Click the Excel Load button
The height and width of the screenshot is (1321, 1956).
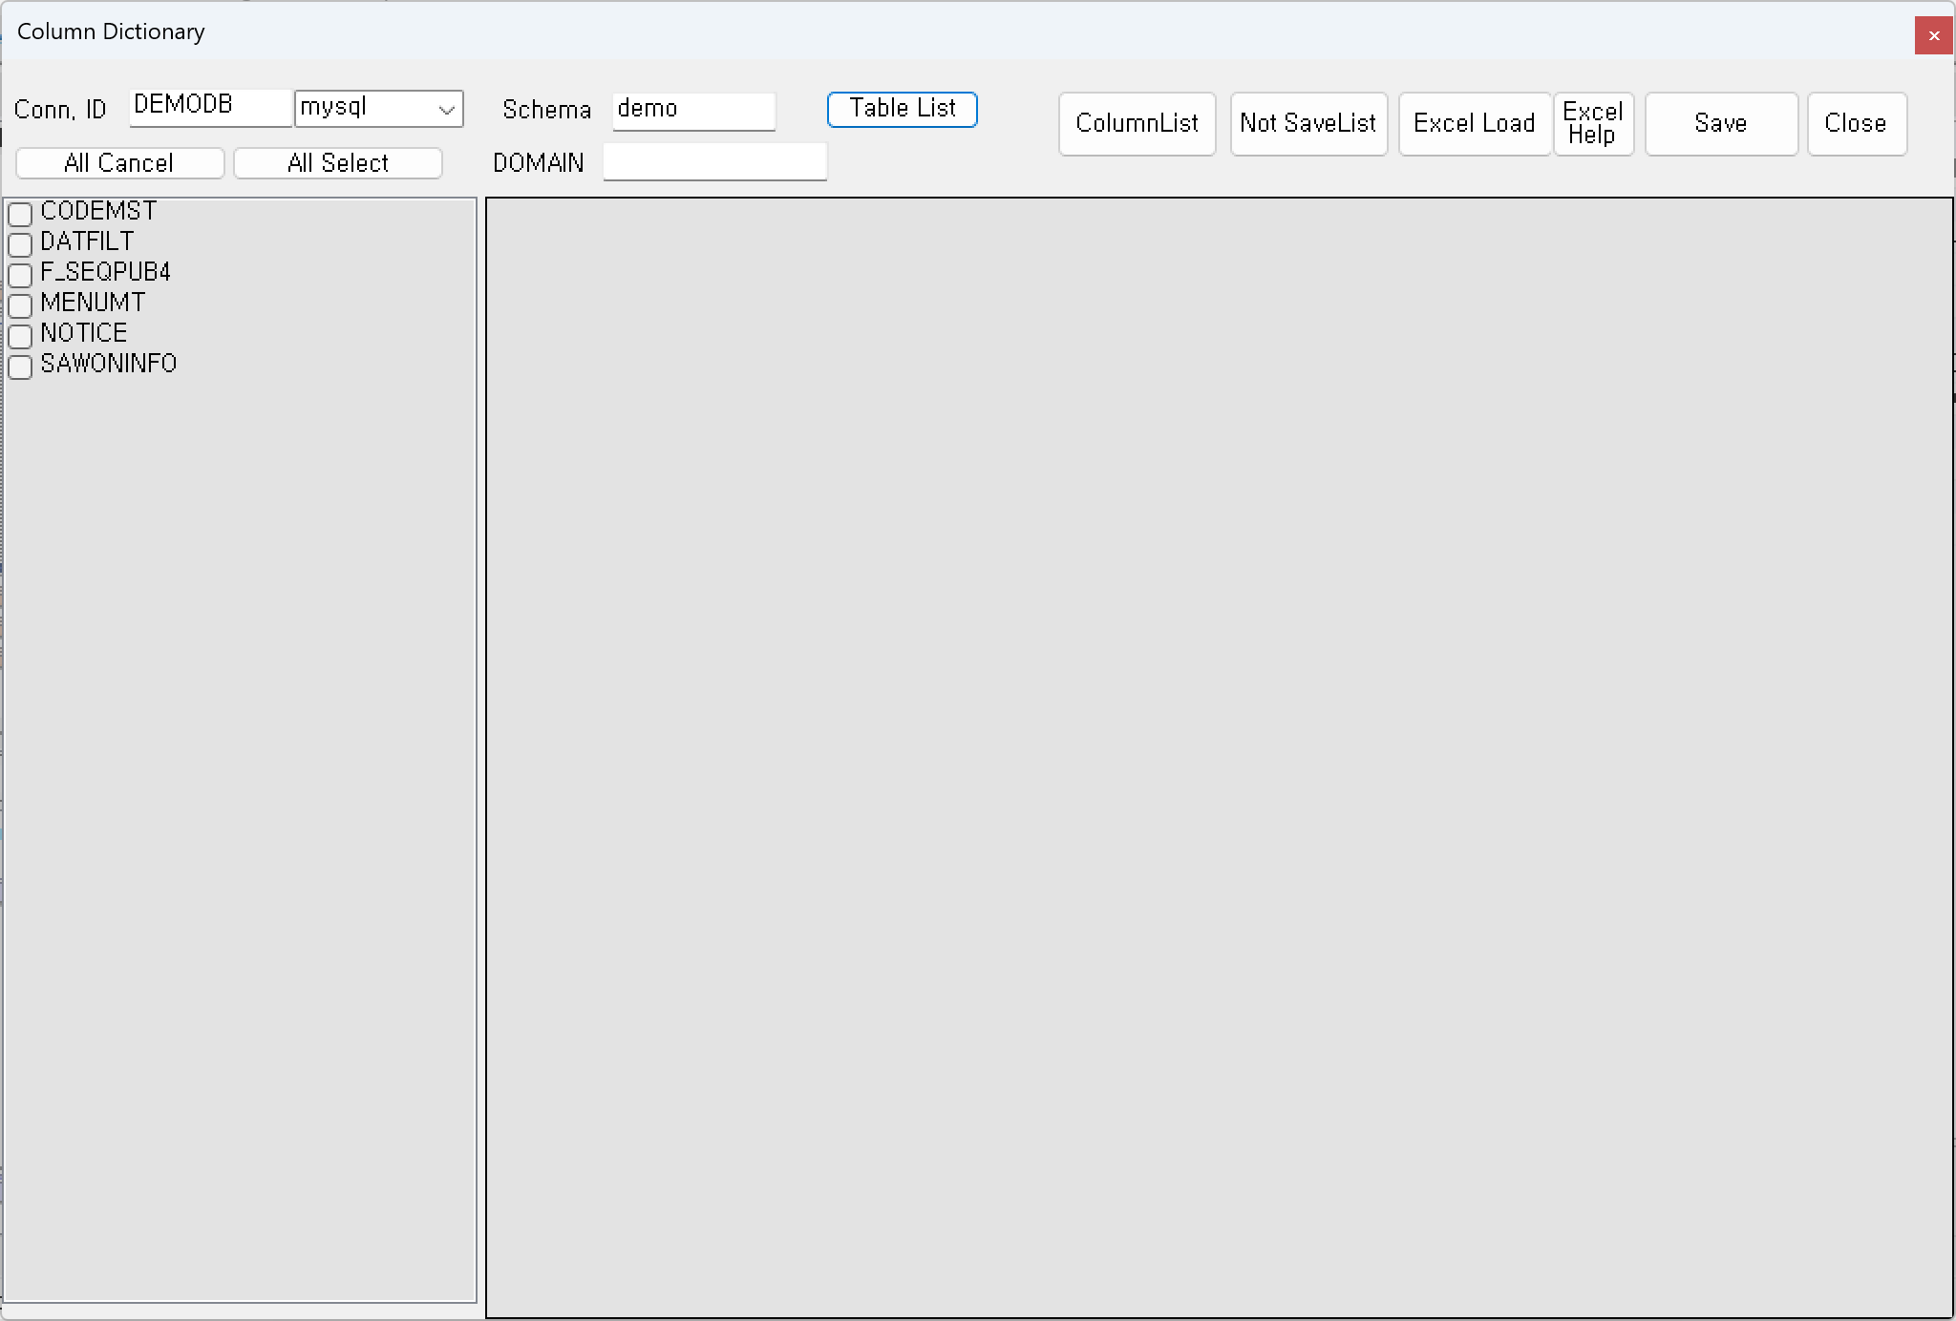(x=1474, y=123)
